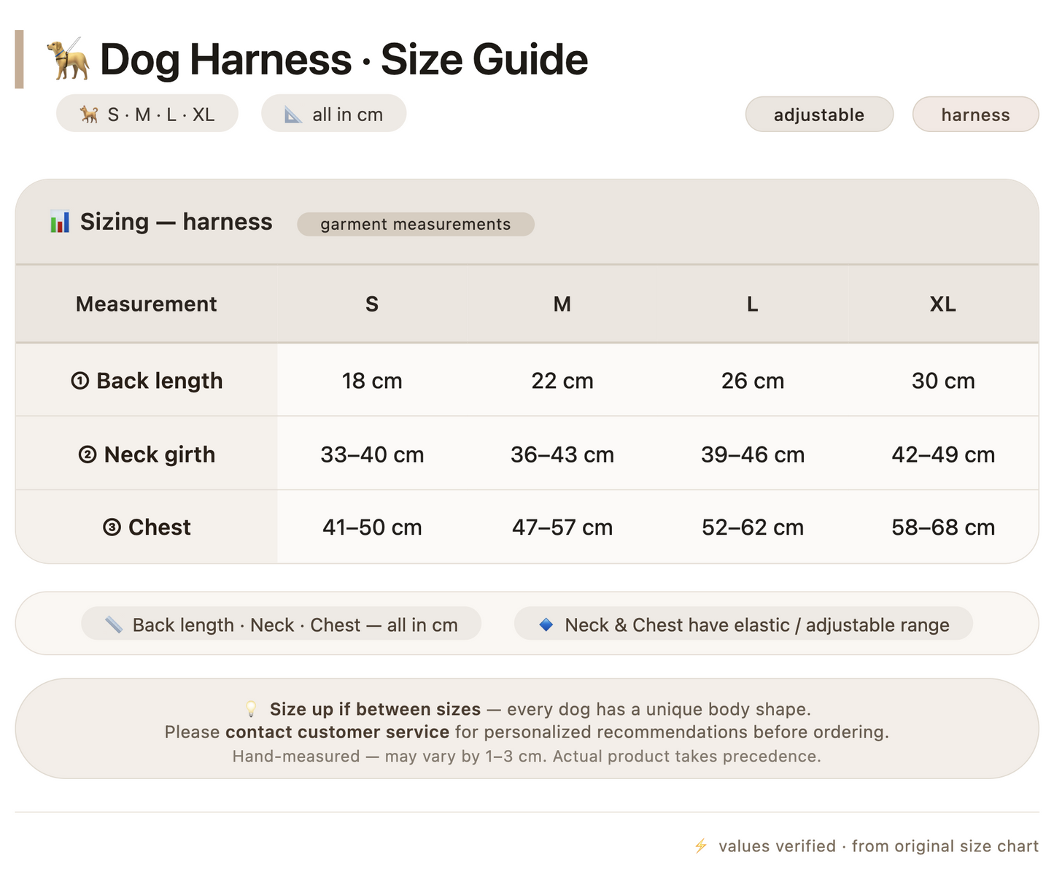Click the Measurement column header
This screenshot has width=1054, height=890.
(x=147, y=303)
